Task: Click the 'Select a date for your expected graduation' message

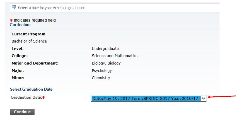Action: (x=52, y=8)
